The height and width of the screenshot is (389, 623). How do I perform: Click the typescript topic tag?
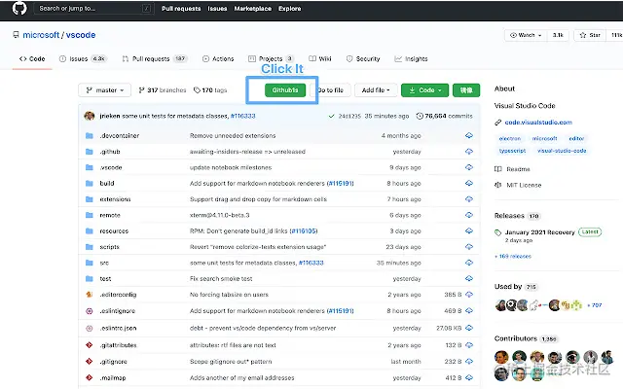tap(513, 151)
